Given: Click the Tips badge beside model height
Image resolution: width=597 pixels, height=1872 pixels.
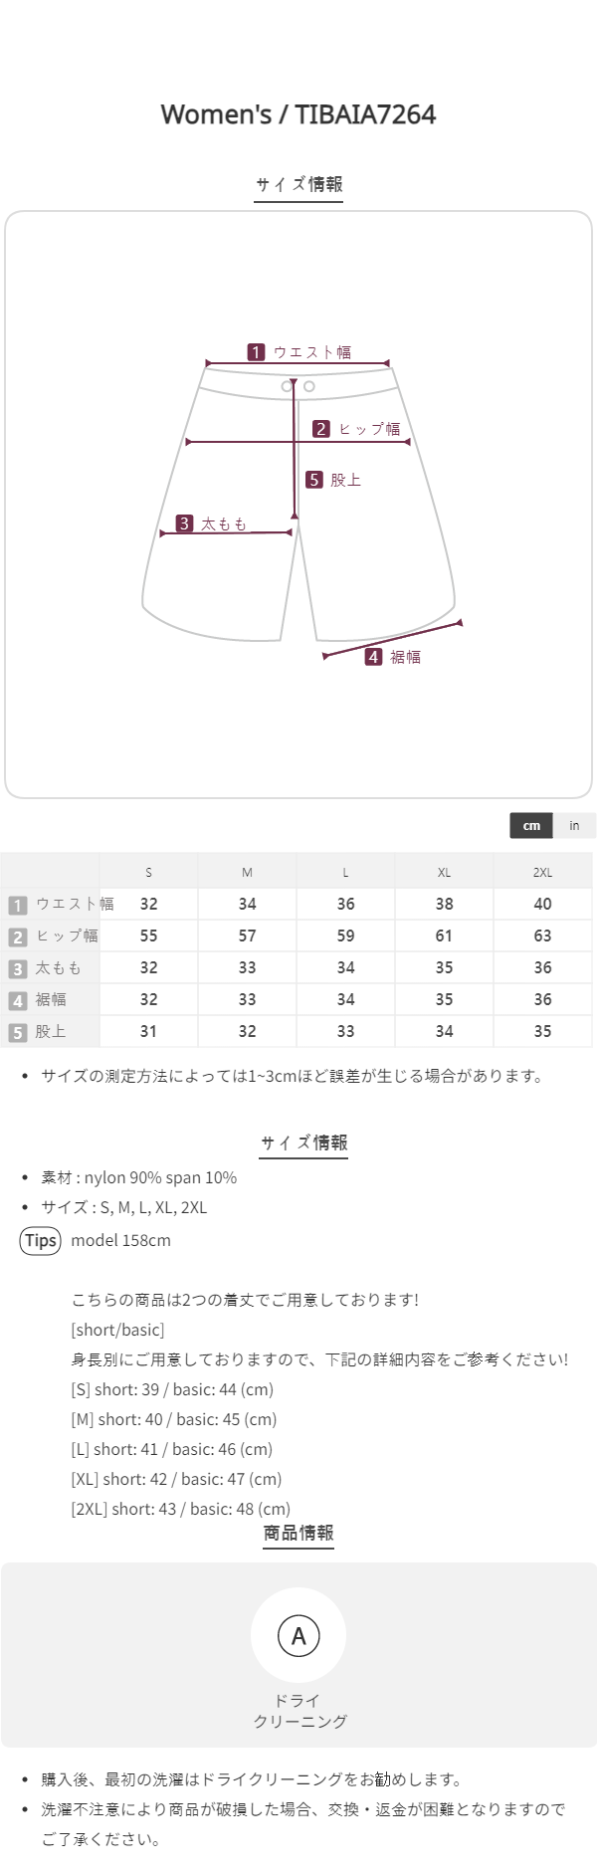Looking at the screenshot, I should 41,1240.
